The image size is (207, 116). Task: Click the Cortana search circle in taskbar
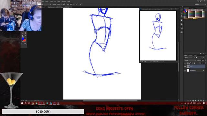pos(26,103)
